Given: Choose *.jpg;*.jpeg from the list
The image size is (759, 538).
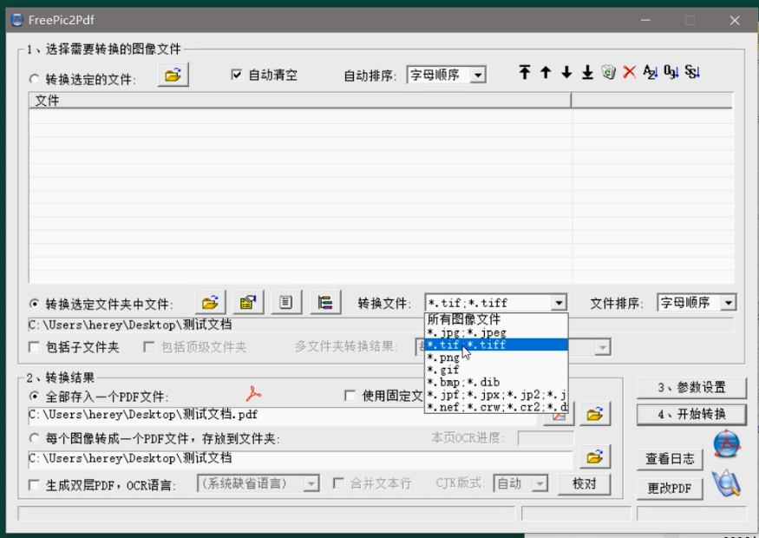Looking at the screenshot, I should [496, 332].
